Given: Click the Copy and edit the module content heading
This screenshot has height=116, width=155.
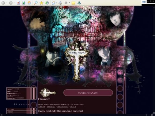Looking at the screenshot, I should click(61, 111).
